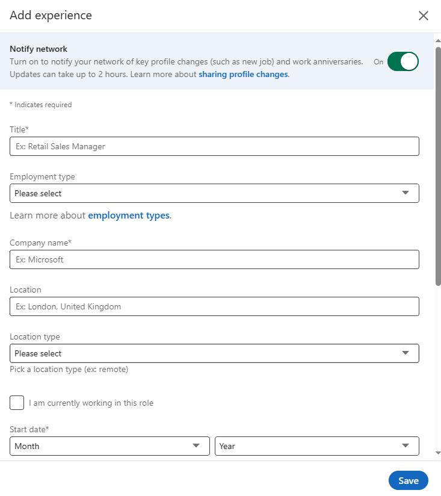The image size is (441, 496).
Task: Open the start date Month dropdown
Action: (x=109, y=446)
